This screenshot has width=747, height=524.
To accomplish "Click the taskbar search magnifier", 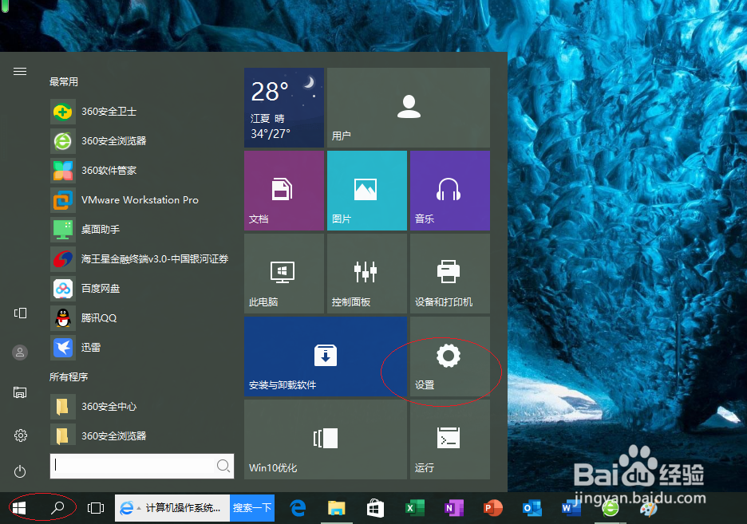I will coord(57,508).
